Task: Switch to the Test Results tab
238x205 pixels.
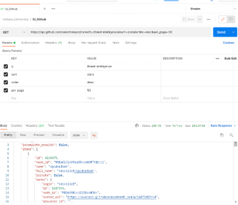Action: (x=56, y=126)
